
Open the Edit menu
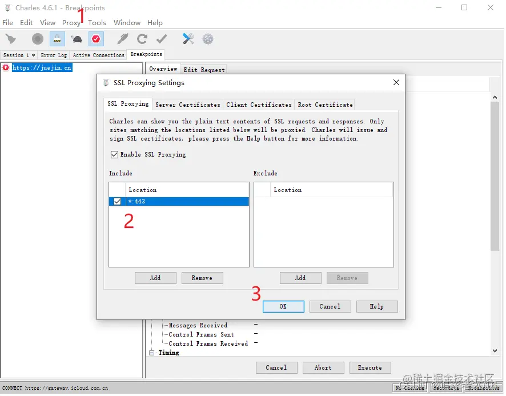click(x=26, y=23)
